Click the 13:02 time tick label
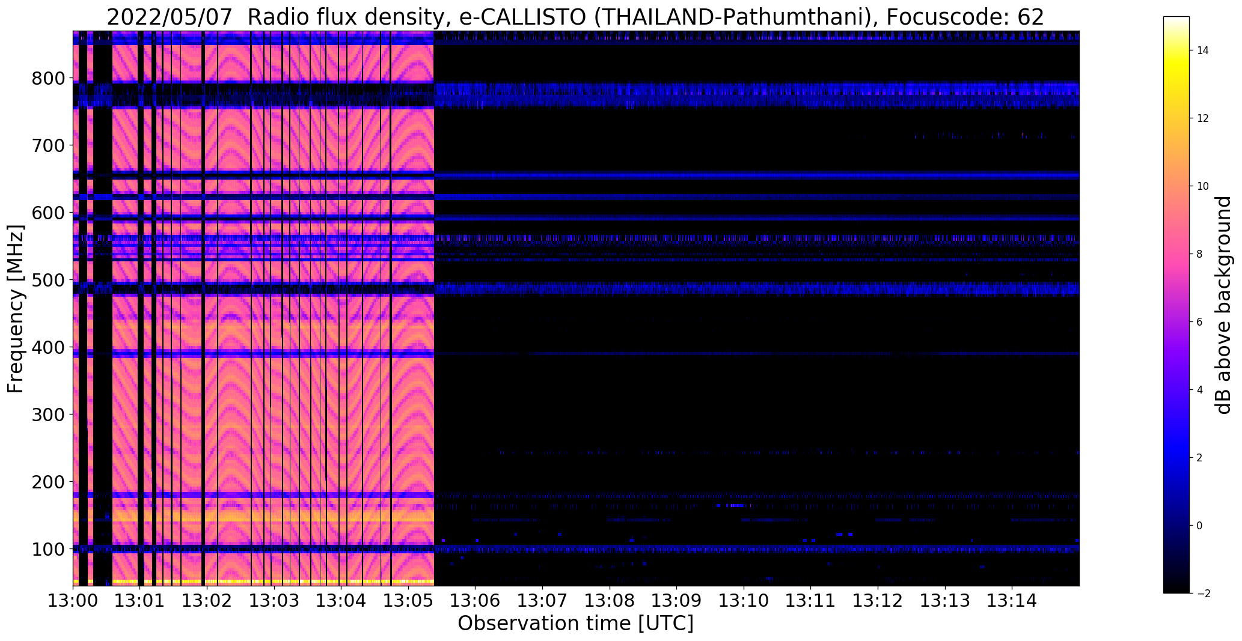1242x641 pixels. click(207, 600)
